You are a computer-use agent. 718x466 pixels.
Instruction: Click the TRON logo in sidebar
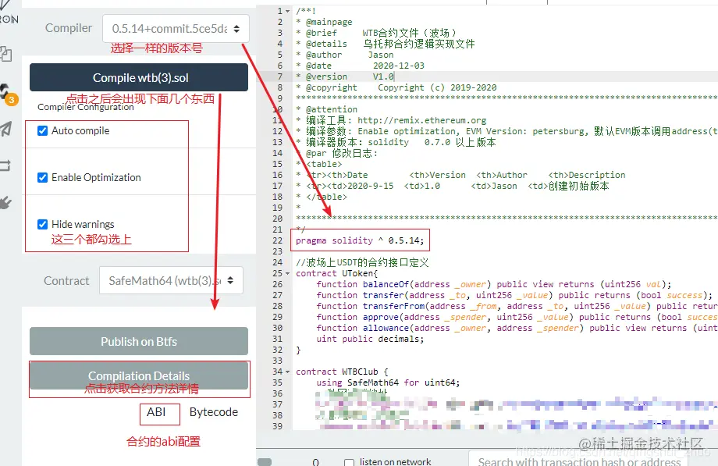[9, 12]
